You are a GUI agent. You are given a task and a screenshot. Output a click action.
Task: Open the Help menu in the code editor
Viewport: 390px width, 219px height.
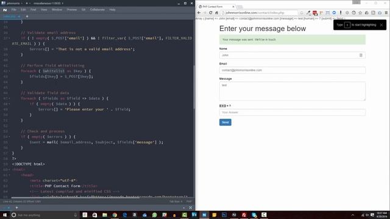coord(112,10)
